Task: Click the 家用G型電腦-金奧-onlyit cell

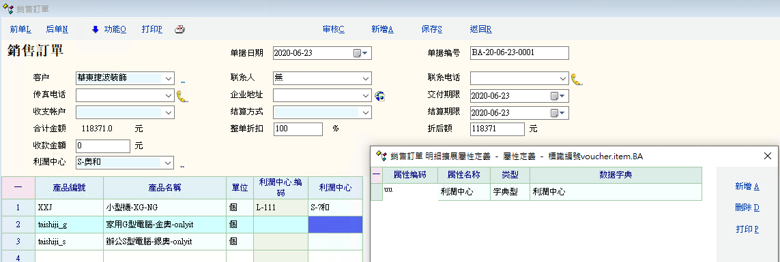Action: coord(164,225)
